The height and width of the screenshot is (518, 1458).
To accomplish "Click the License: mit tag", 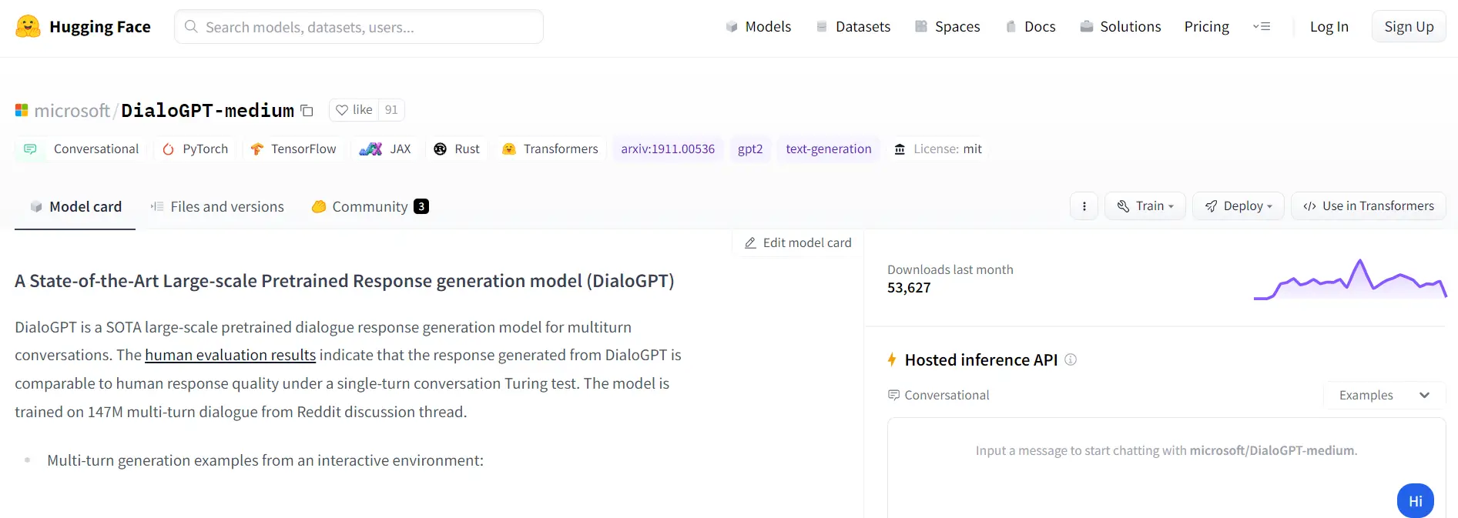I will click(x=938, y=149).
